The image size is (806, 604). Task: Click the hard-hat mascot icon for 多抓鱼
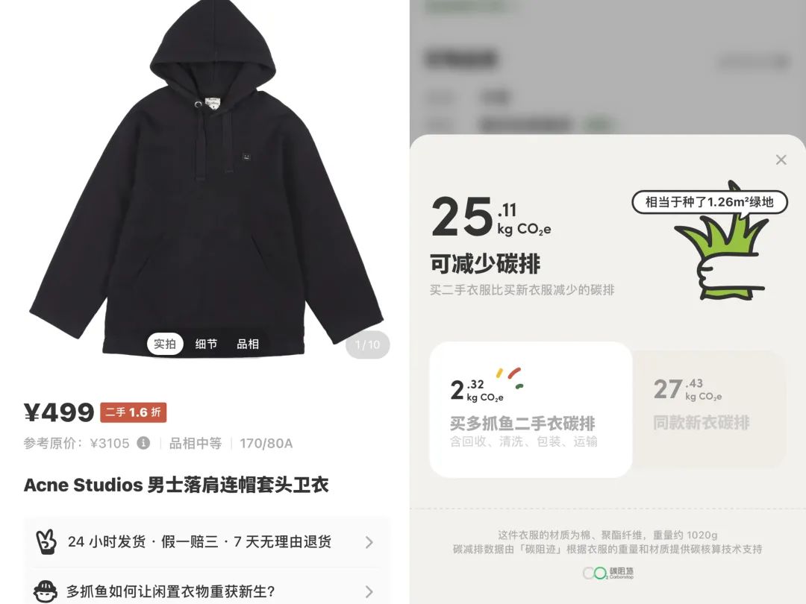(x=46, y=591)
